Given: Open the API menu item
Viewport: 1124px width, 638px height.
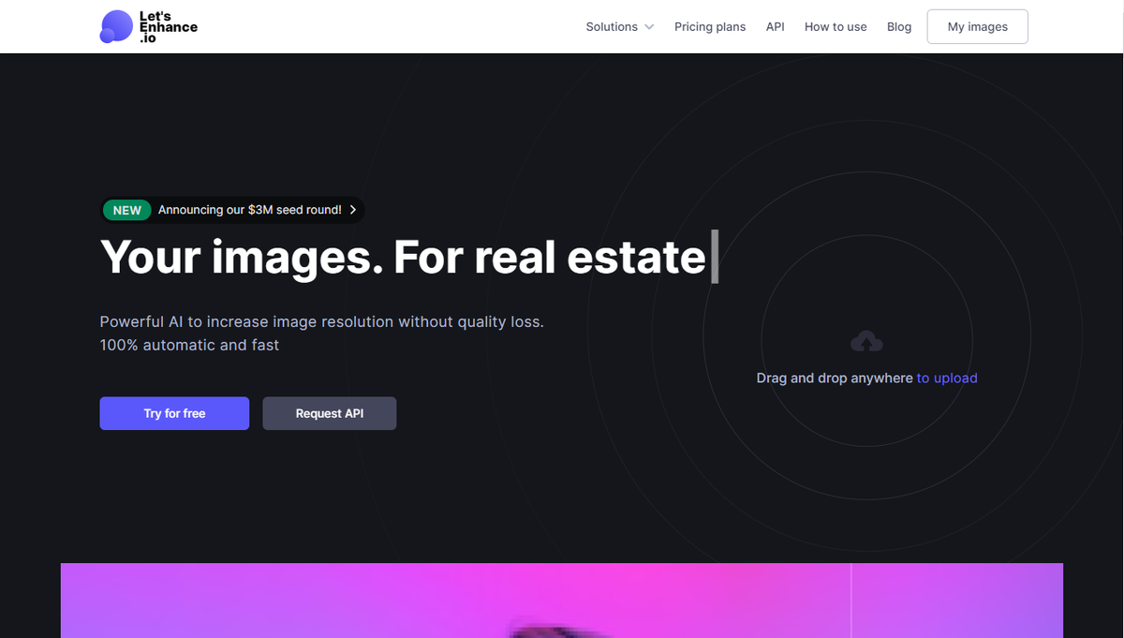Looking at the screenshot, I should tap(775, 27).
